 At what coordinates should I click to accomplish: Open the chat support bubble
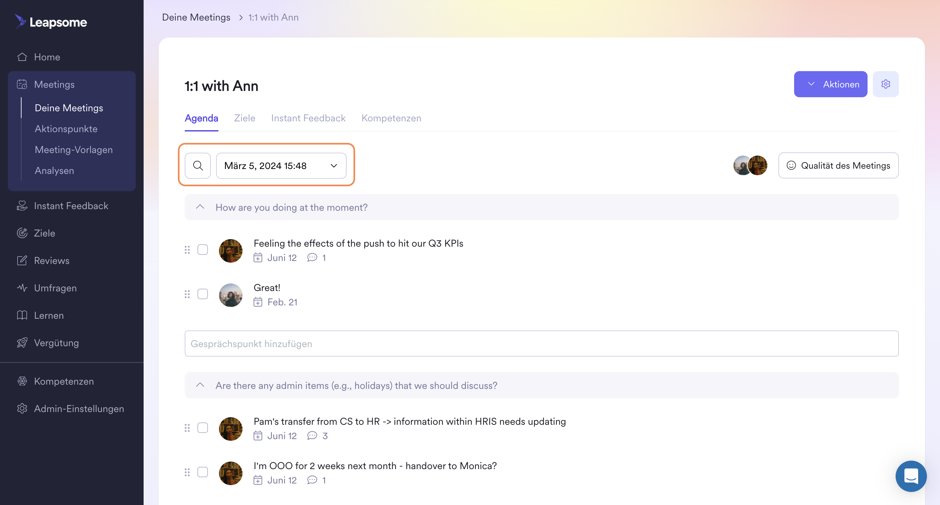(x=911, y=476)
